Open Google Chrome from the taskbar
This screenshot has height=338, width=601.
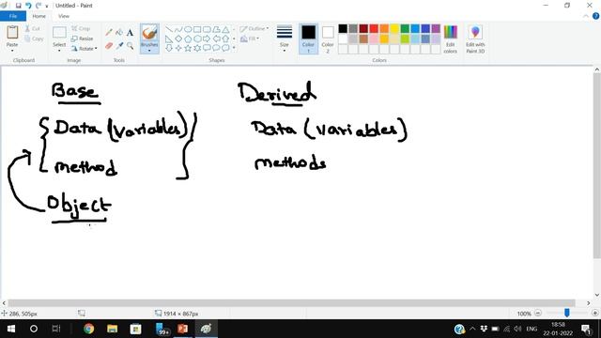click(88, 329)
